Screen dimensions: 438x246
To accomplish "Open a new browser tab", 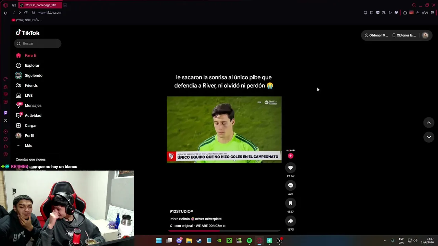I will (65, 5).
